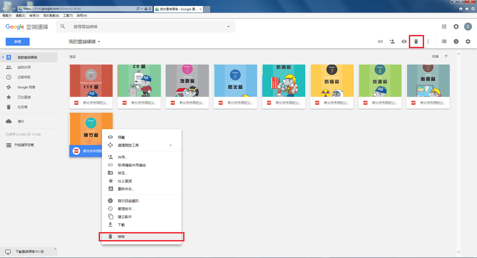477x258 pixels.
Task: Open the Google apps grid launcher
Action: (444, 27)
